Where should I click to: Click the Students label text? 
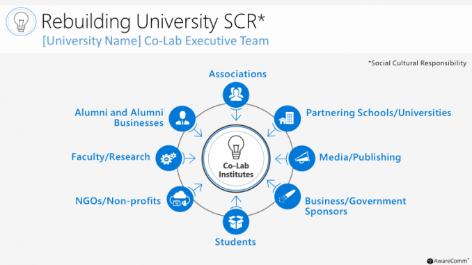click(x=235, y=242)
